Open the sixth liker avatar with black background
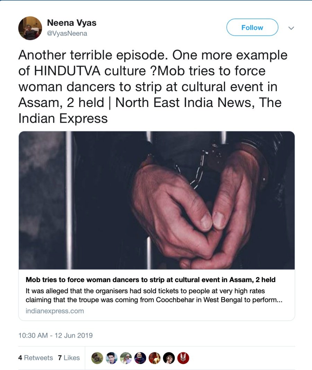Screen dimensions: 312x370 point(169,358)
